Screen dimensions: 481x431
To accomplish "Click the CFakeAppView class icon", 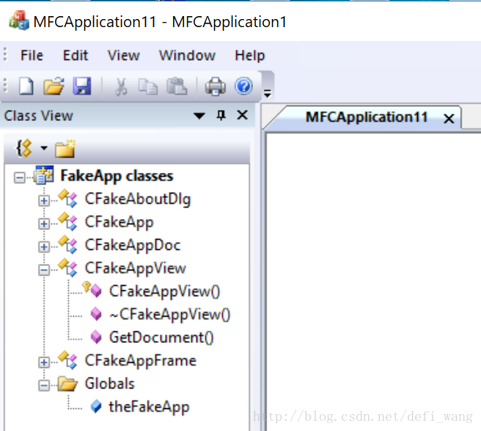I will click(x=67, y=268).
